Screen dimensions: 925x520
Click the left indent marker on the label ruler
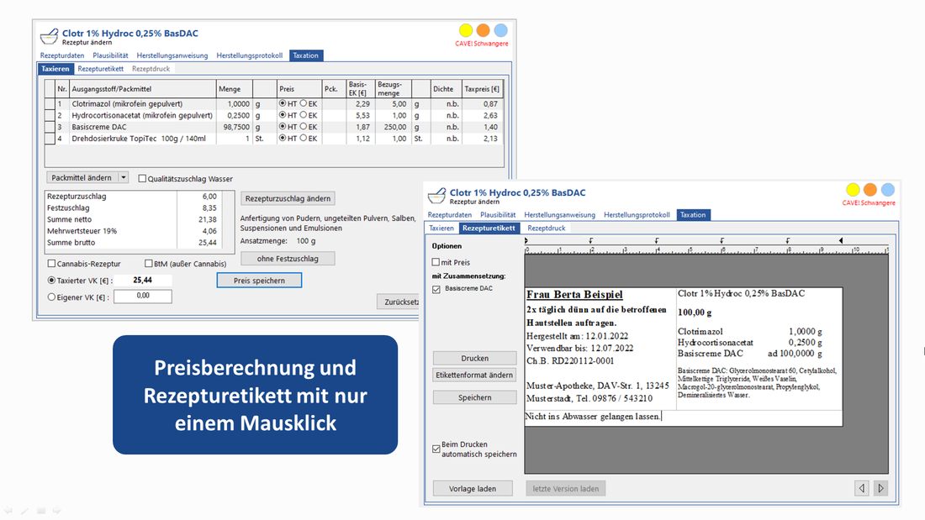pos(526,240)
